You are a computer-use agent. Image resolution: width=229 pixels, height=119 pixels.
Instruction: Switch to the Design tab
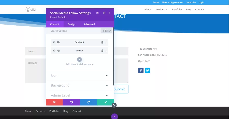[71, 24]
